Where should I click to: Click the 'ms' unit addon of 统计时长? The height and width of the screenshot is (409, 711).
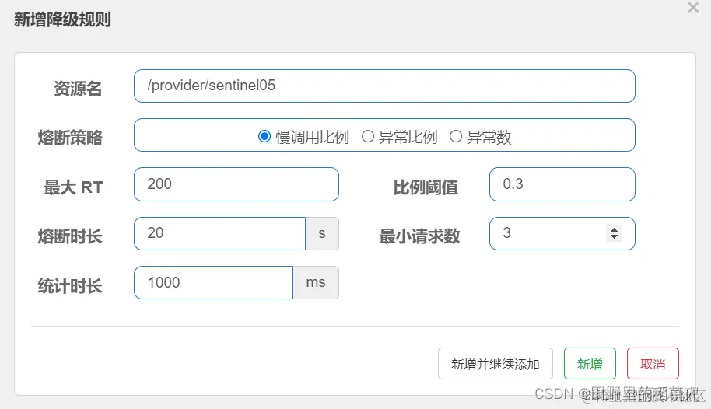pos(316,282)
